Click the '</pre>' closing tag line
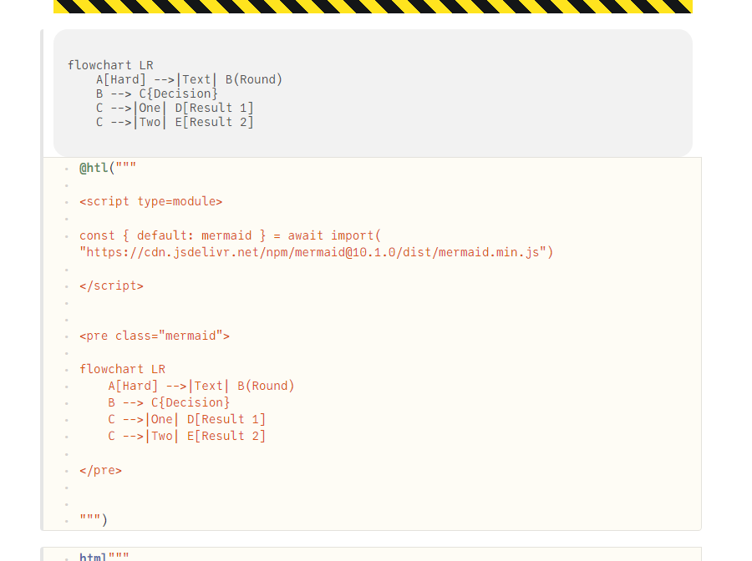 101,471
